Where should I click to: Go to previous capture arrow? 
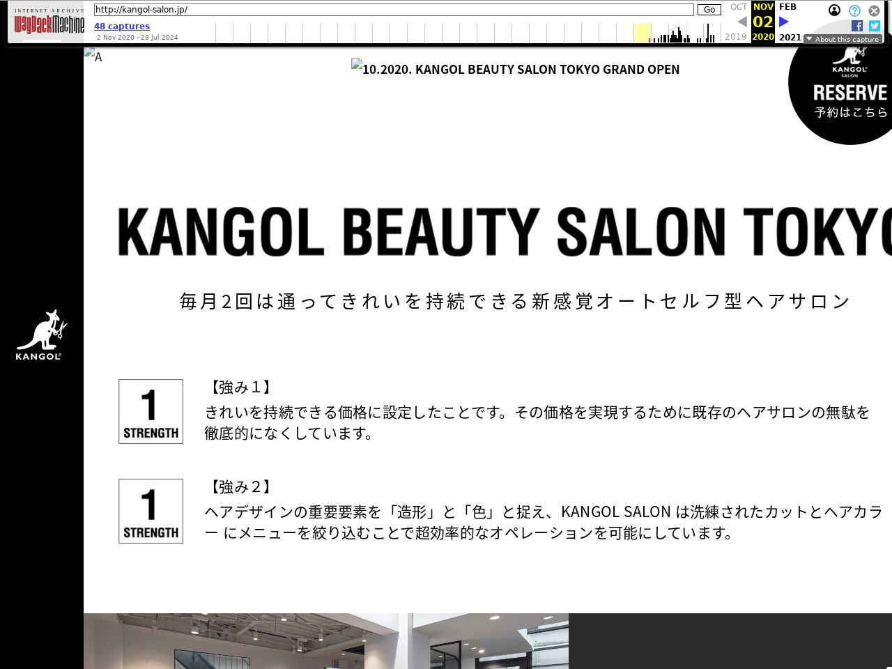click(742, 22)
